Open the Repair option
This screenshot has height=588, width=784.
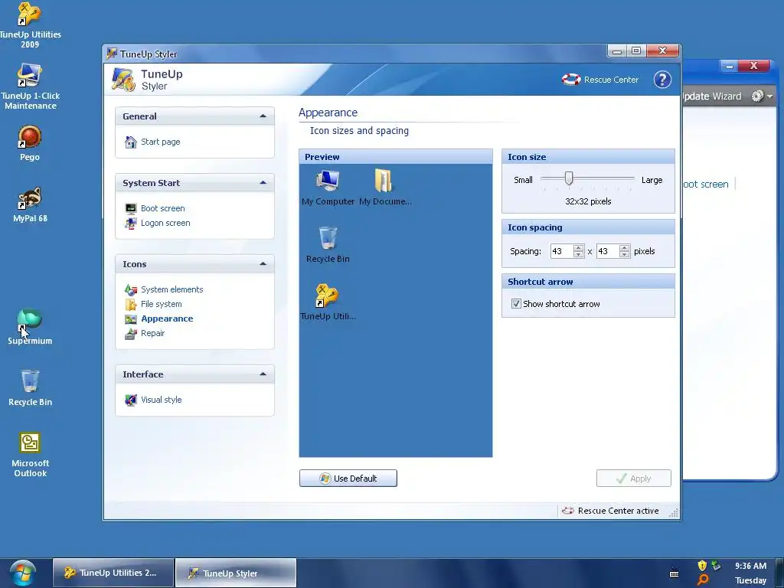click(x=152, y=333)
